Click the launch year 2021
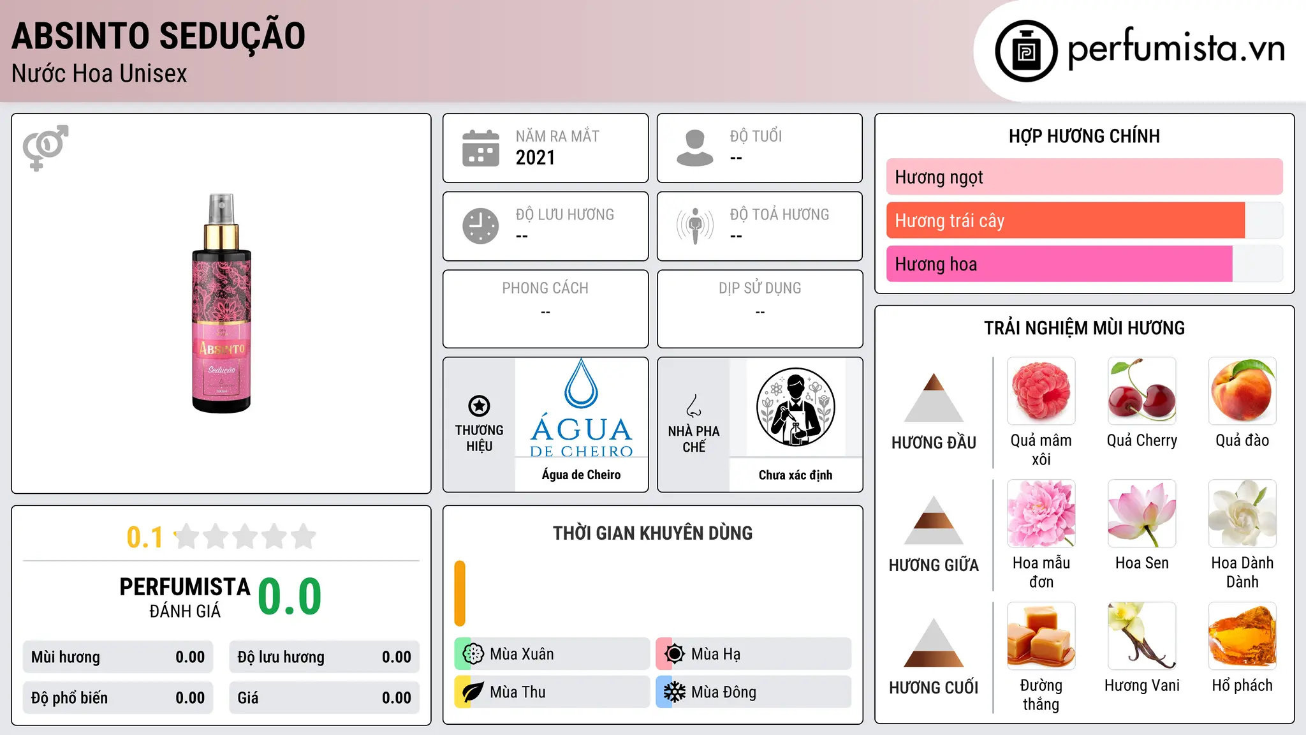The image size is (1306, 735). pos(536,158)
